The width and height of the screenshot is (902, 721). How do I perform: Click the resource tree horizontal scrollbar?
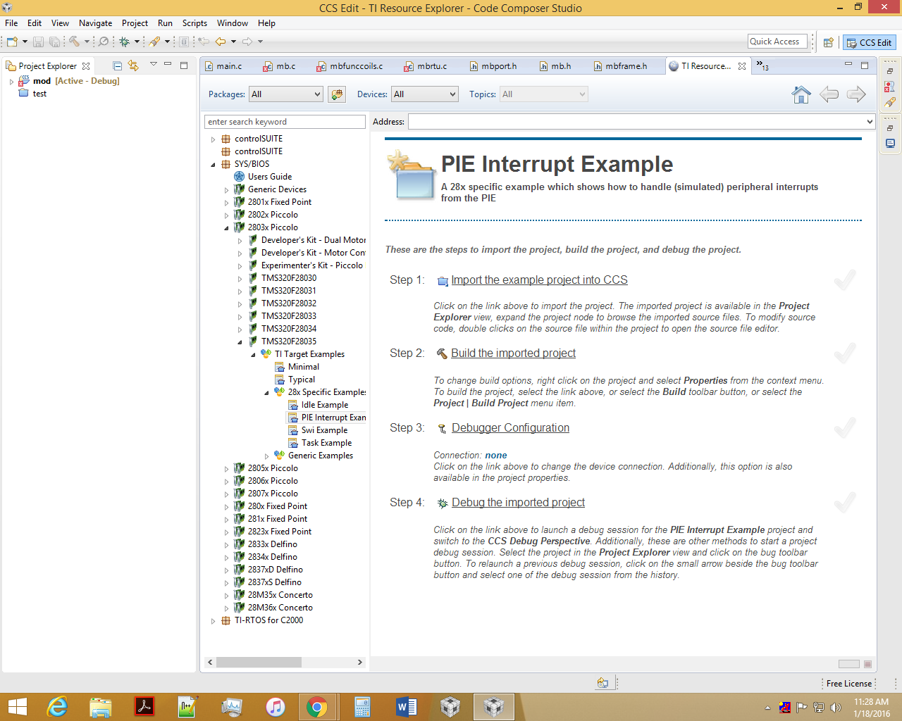pos(285,663)
